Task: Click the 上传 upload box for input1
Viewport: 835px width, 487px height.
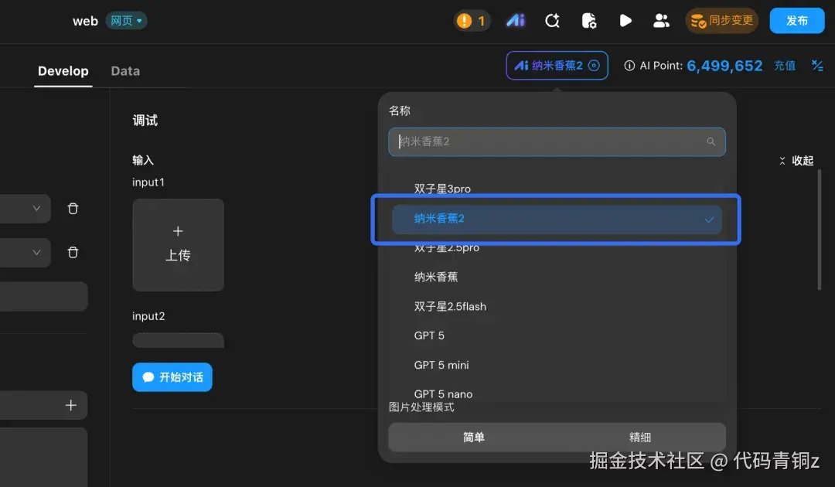Action: click(178, 245)
